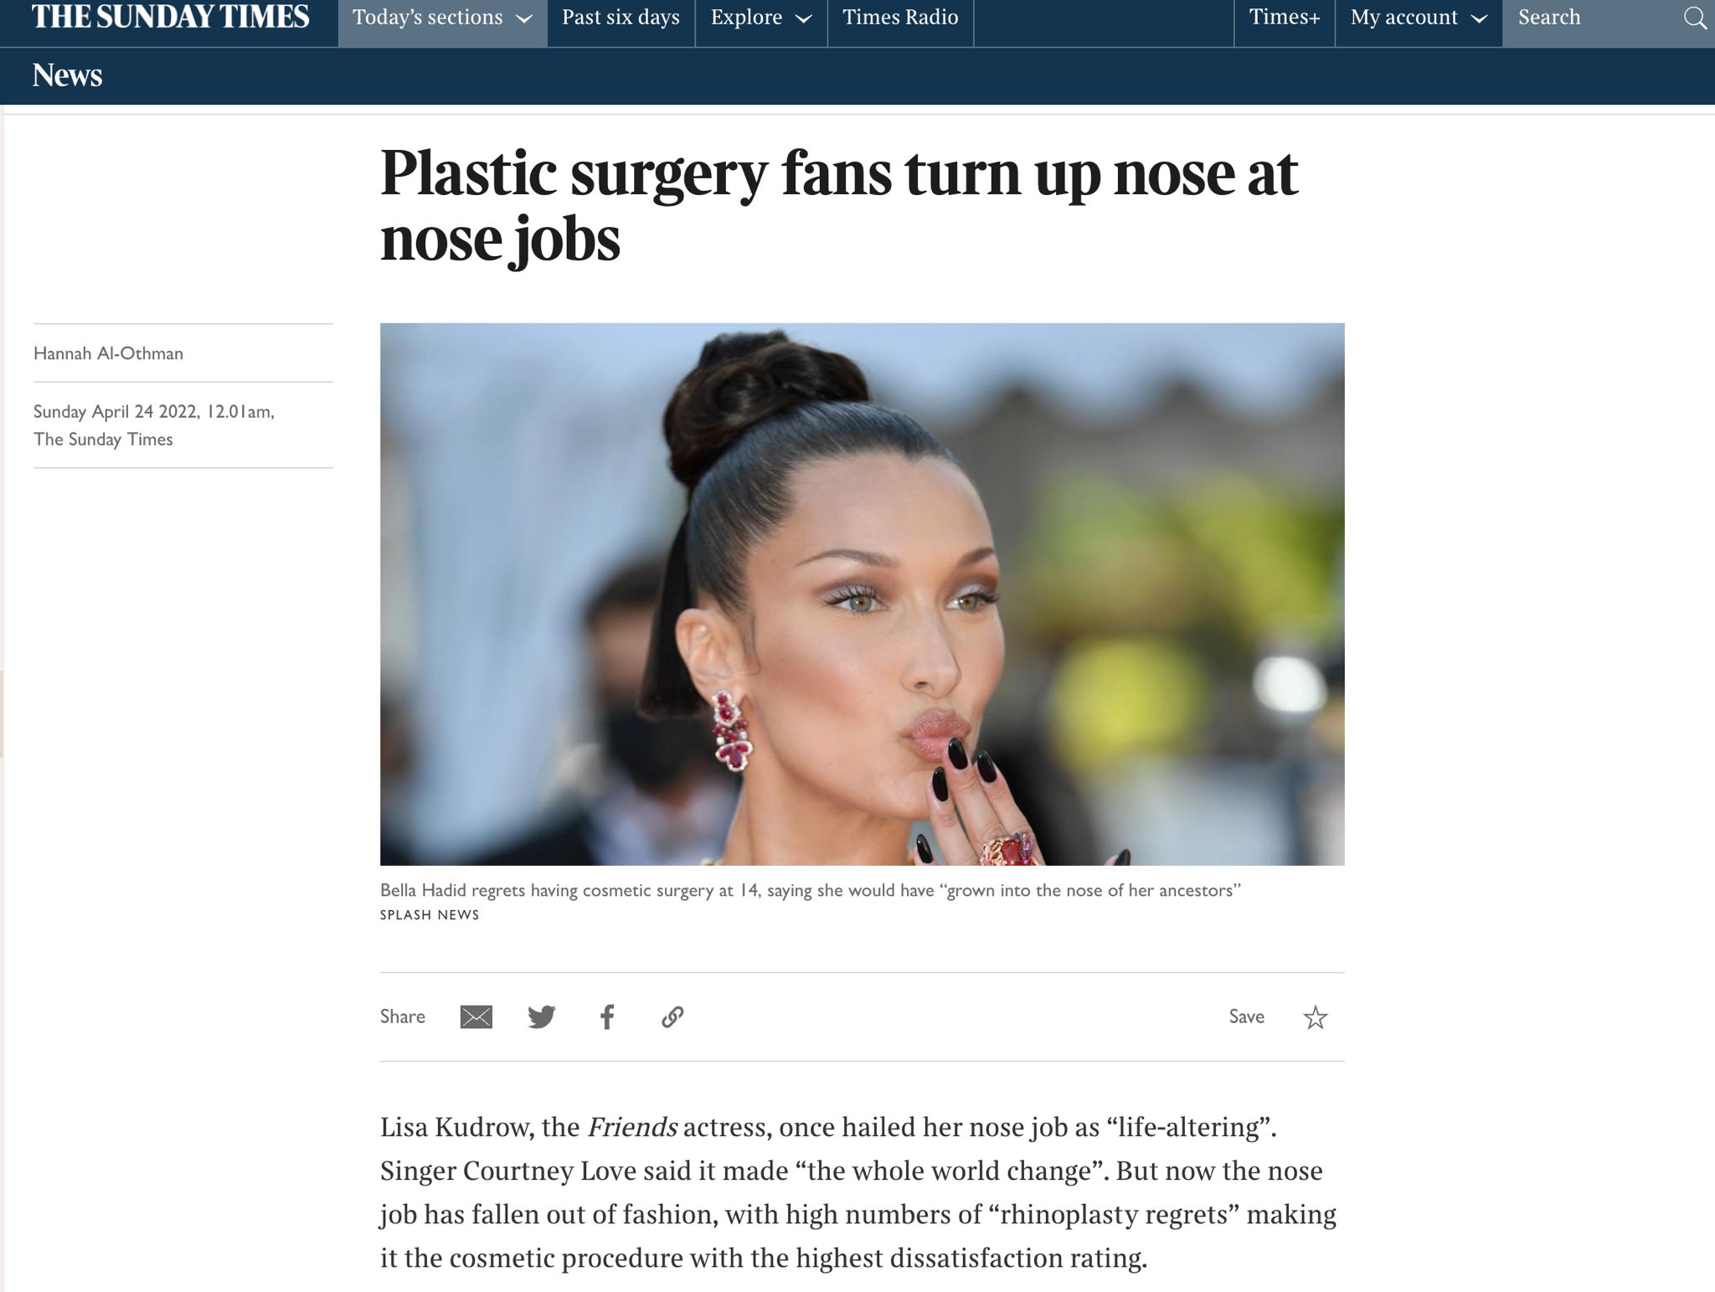Click the article headline about nose jobs
1715x1292 pixels.
[838, 206]
